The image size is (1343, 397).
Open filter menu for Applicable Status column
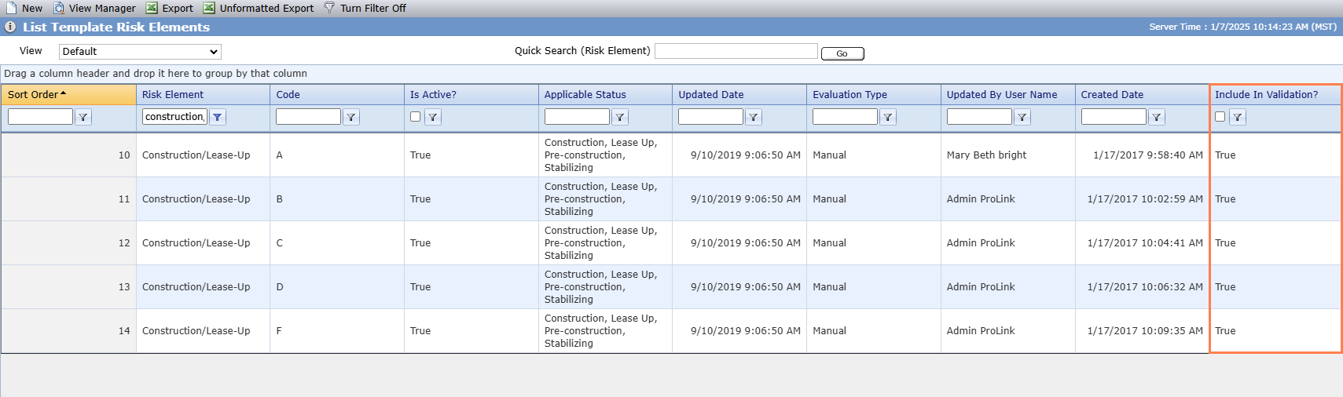620,117
